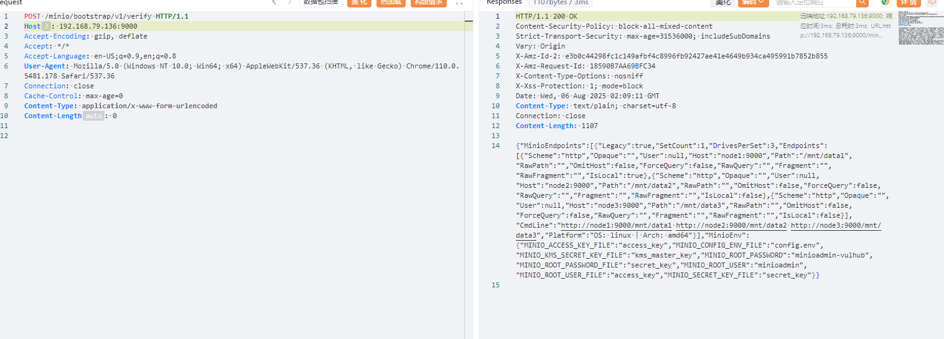Click the Content-Length: 1107 response line
This screenshot has width=944, height=339.
pyautogui.click(x=556, y=126)
